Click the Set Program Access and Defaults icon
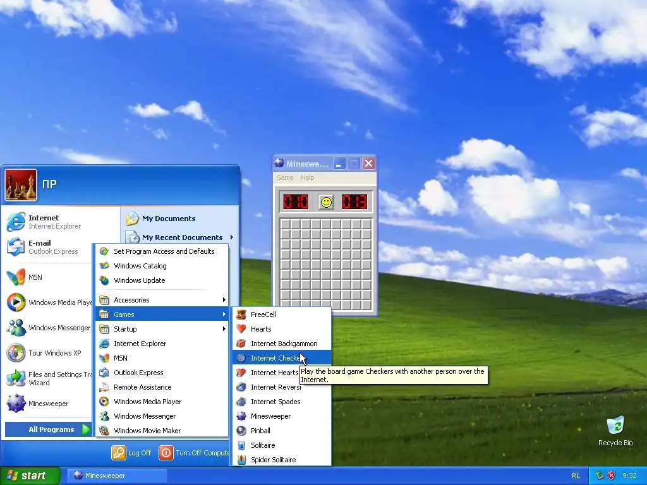Image resolution: width=647 pixels, height=485 pixels. 104,251
